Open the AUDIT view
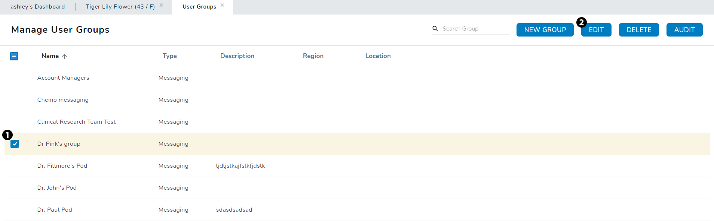714x221 pixels. [684, 30]
